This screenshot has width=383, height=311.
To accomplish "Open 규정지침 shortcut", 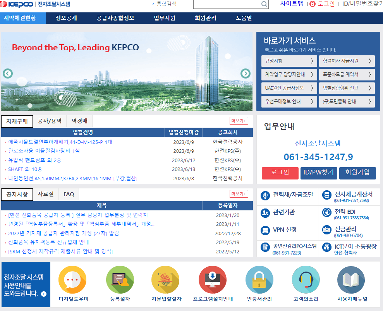I will point(289,61).
